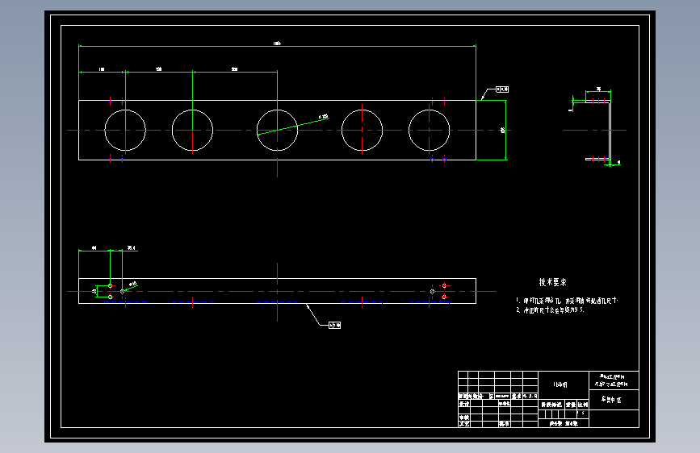Select the part name text in title block center
700x453 pixels.
point(560,384)
